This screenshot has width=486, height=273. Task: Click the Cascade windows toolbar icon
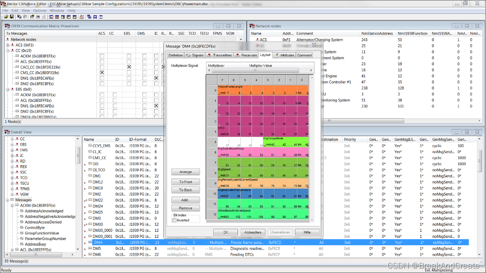[89, 17]
